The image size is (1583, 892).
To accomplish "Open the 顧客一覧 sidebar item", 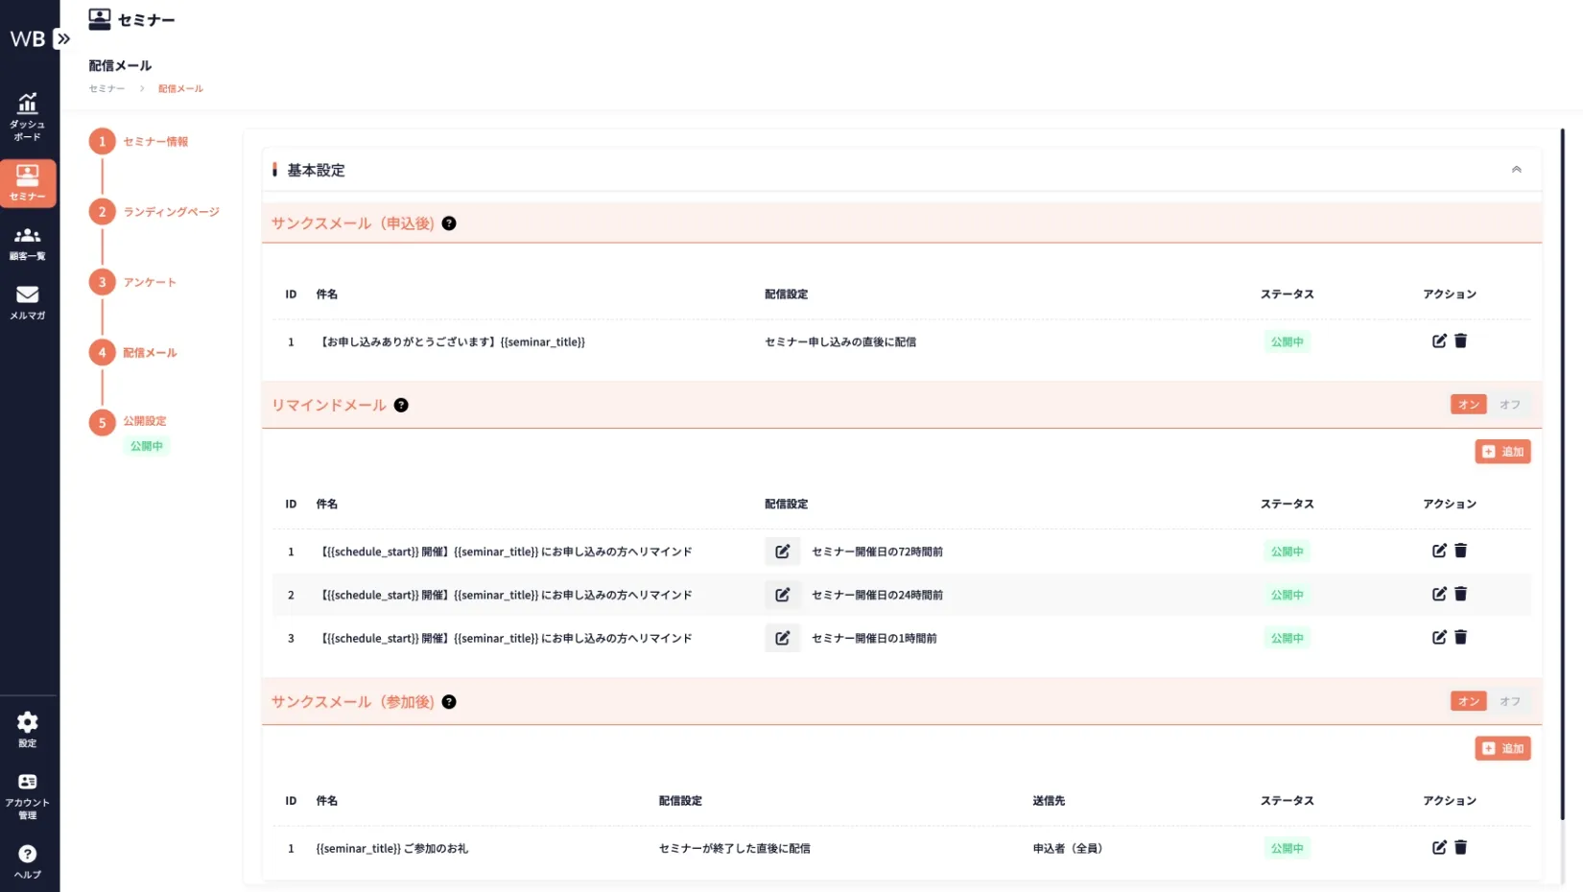I will click(x=28, y=244).
